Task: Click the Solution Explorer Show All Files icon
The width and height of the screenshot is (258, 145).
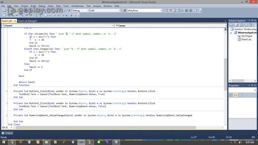Action: [x=237, y=25]
